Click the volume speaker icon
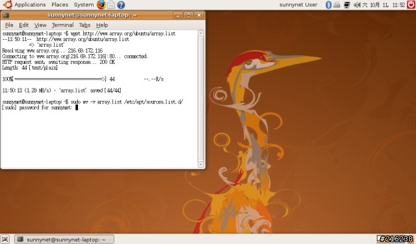Viewport: 416px width, 244px height. (x=357, y=5)
